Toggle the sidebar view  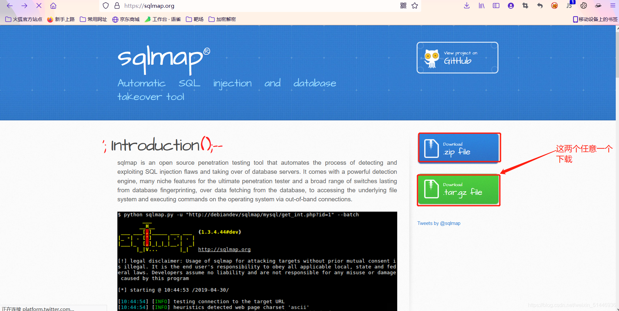tap(496, 6)
